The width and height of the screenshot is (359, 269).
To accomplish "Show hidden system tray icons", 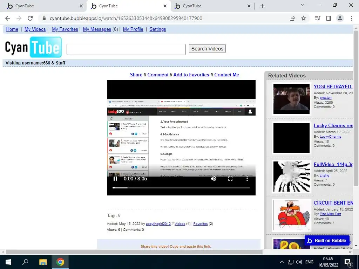I will (x=282, y=262).
